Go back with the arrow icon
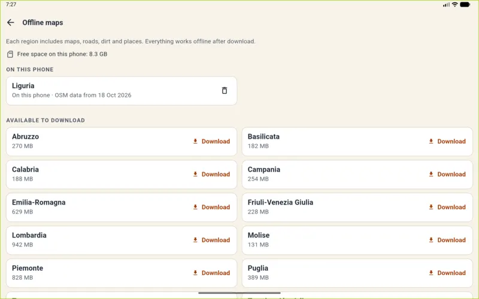 (x=11, y=23)
